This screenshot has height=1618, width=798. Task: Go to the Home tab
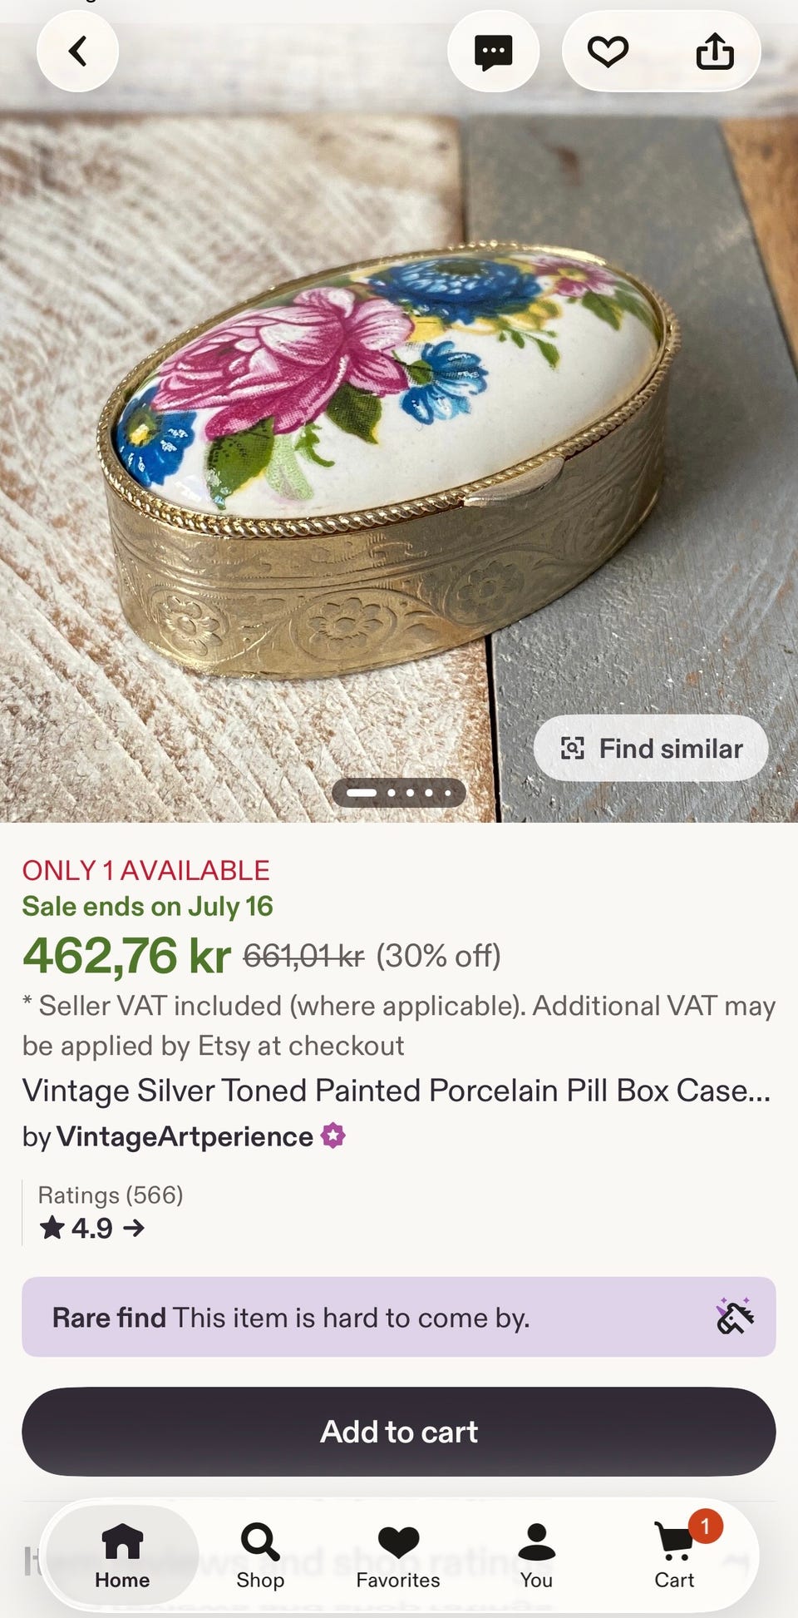tap(122, 1556)
